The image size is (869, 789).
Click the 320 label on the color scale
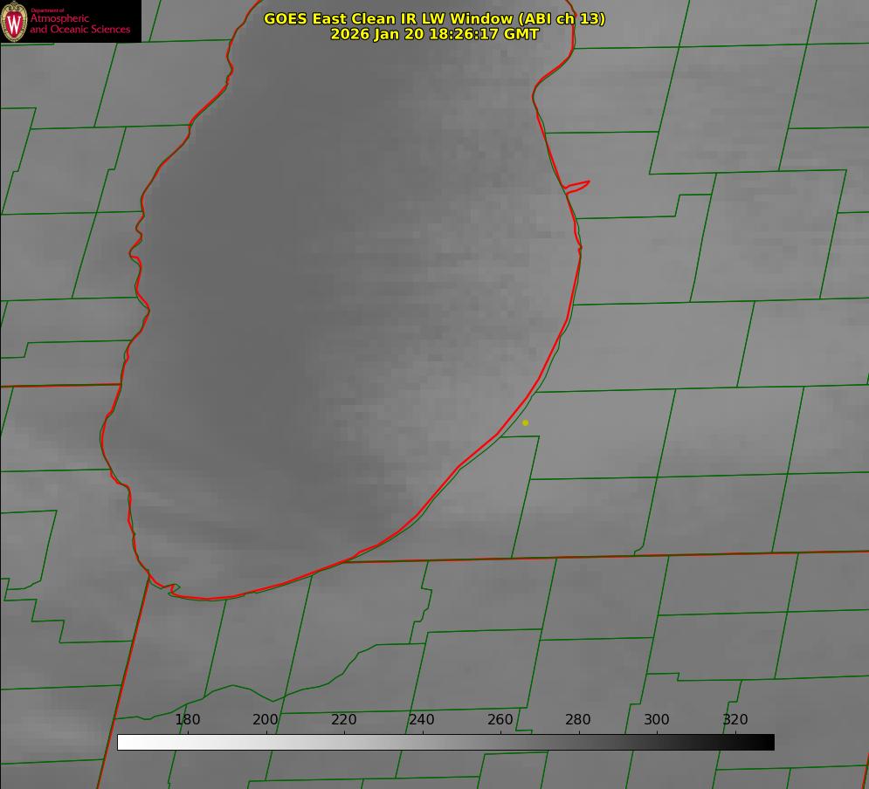(x=735, y=720)
